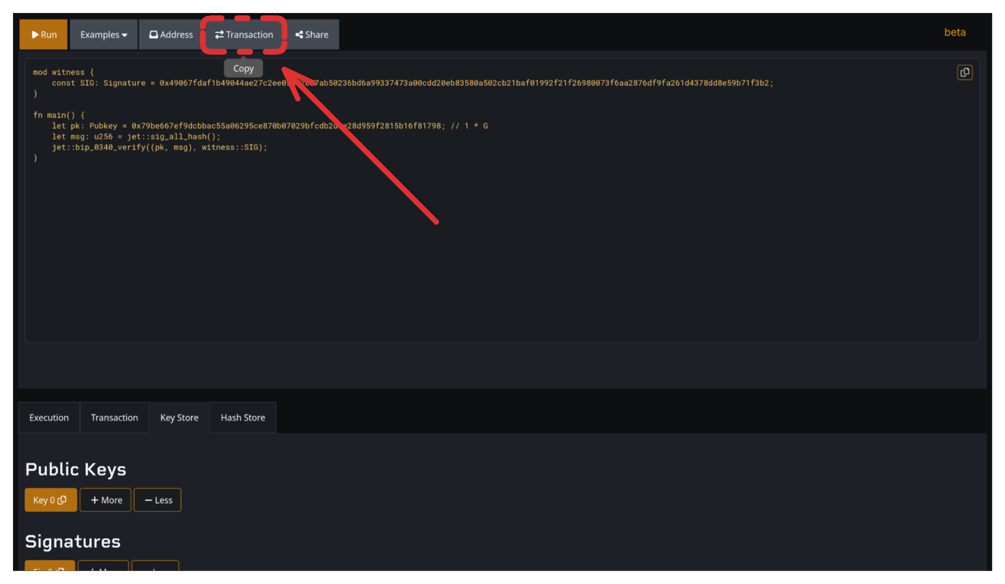Select the Key Store tab
The height and width of the screenshot is (584, 1005).
point(179,418)
